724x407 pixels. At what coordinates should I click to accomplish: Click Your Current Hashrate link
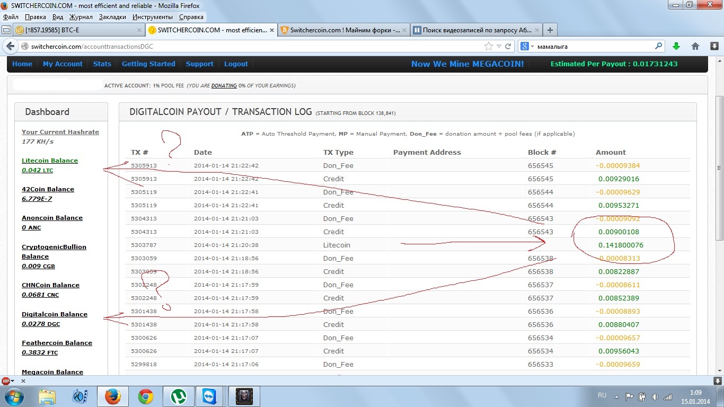(60, 132)
